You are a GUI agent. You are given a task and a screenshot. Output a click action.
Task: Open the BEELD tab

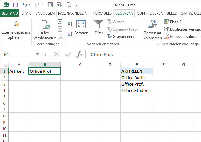click(x=172, y=13)
